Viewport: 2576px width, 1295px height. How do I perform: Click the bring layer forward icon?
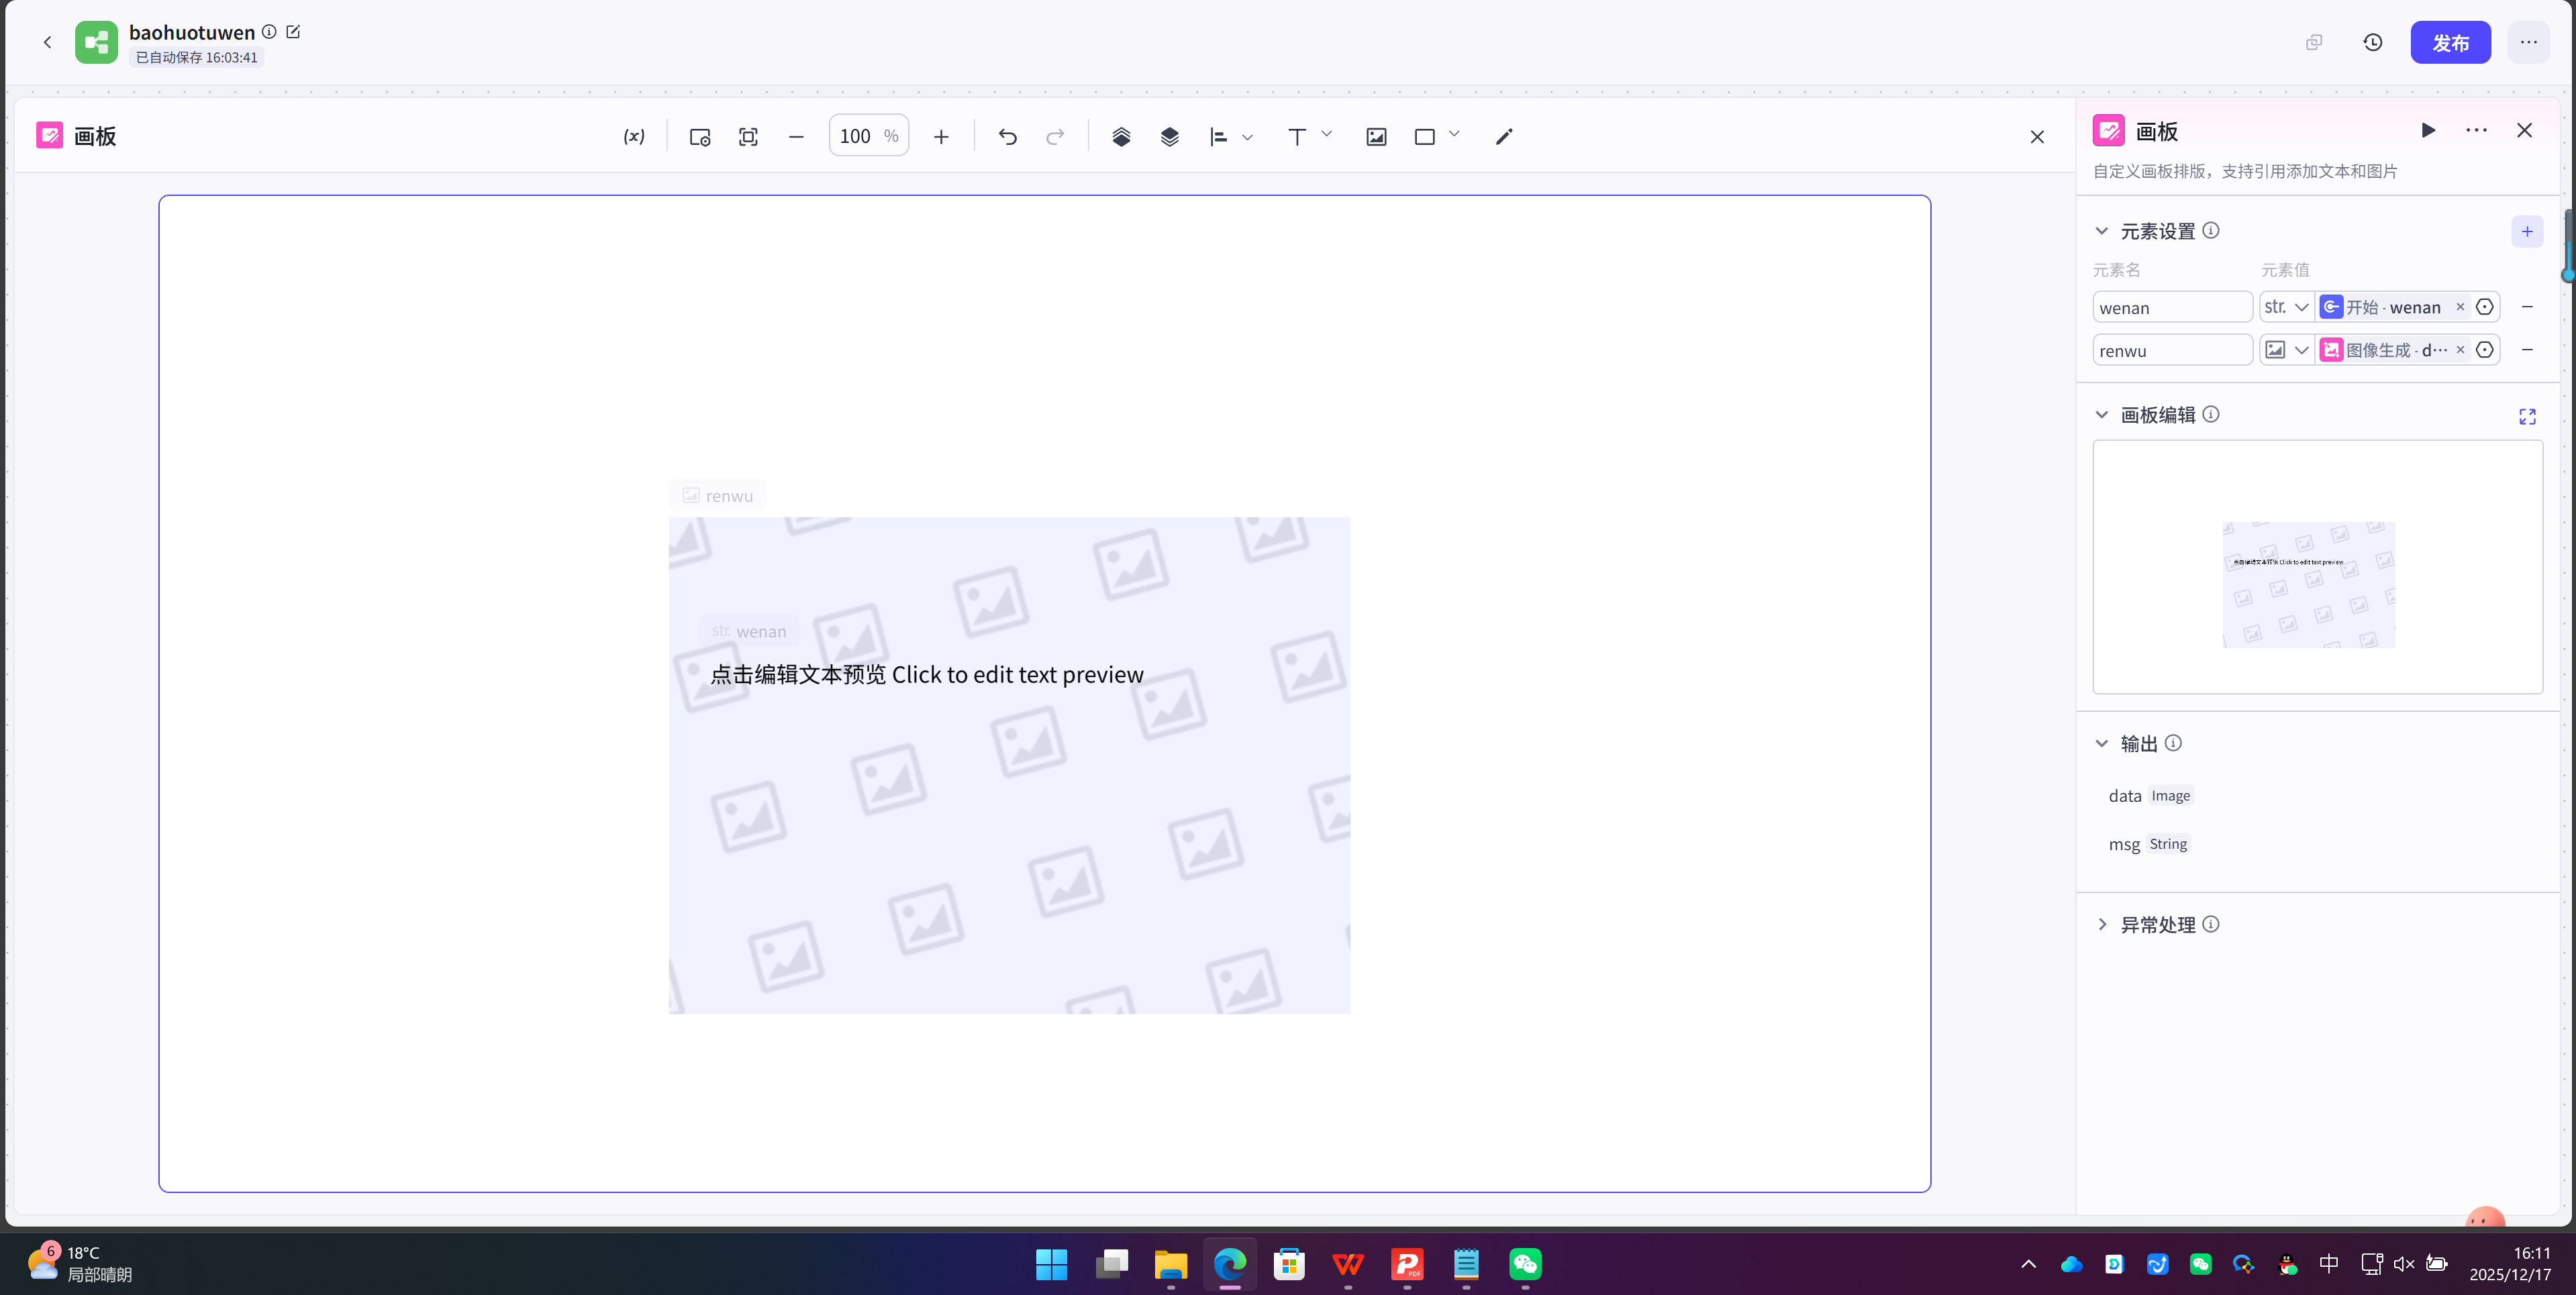click(x=1121, y=137)
